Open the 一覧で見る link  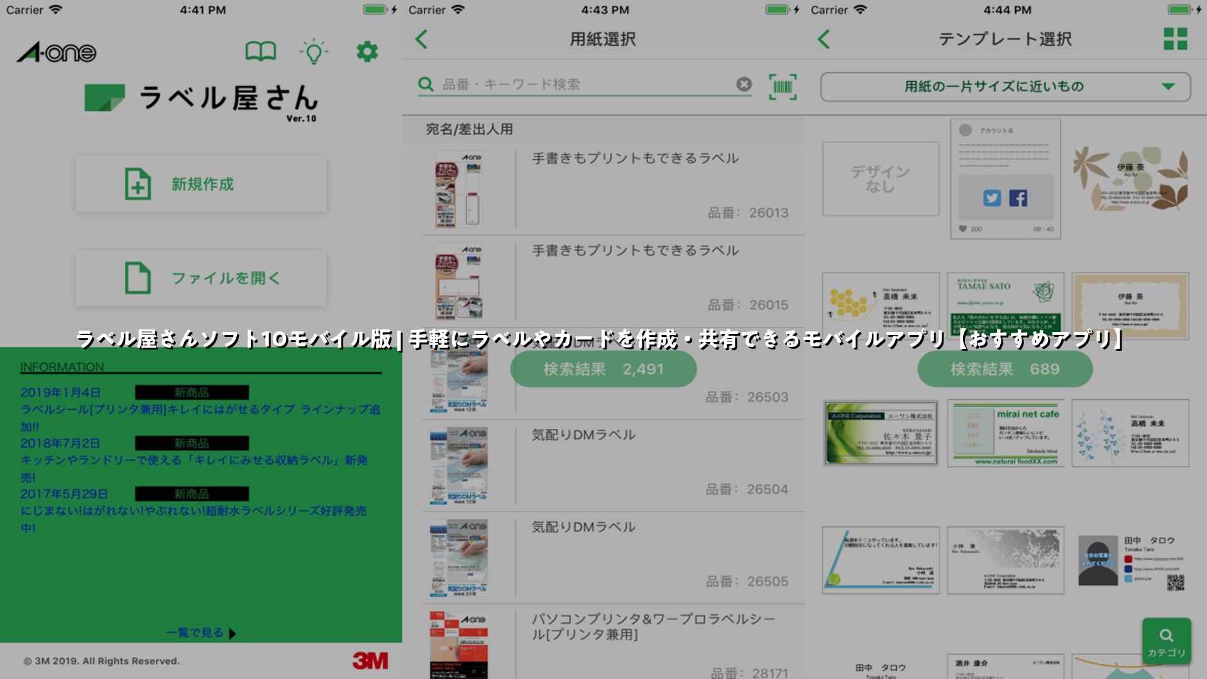[201, 633]
